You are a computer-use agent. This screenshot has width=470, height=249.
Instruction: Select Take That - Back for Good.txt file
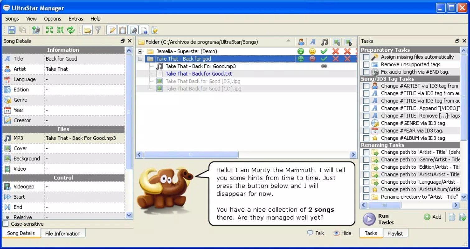pos(199,74)
